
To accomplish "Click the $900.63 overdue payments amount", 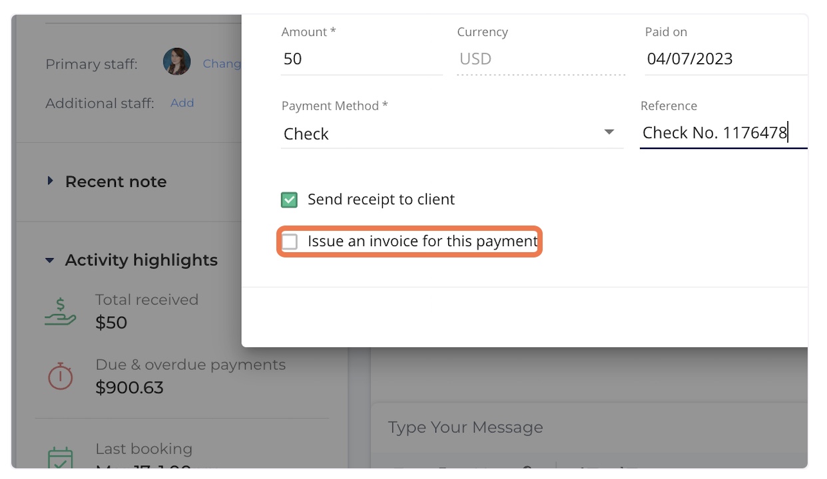I will tap(130, 387).
